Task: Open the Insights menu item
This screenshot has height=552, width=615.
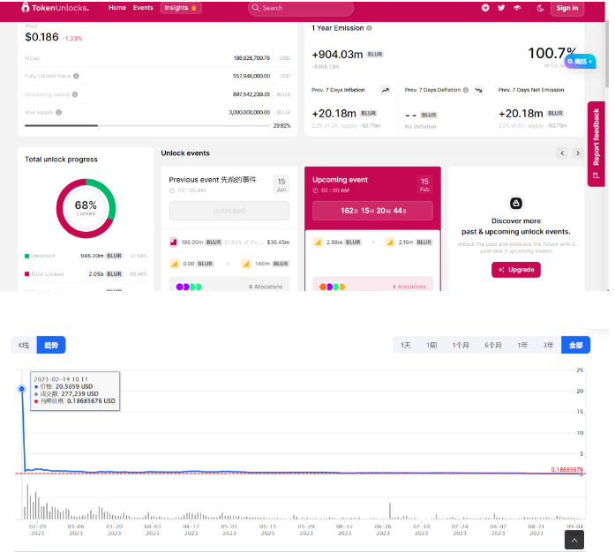Action: tap(180, 7)
